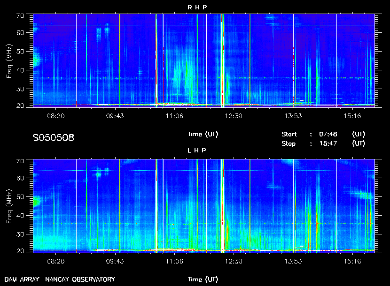Click the Stop label
The height and width of the screenshot is (286, 390).
tap(289, 144)
